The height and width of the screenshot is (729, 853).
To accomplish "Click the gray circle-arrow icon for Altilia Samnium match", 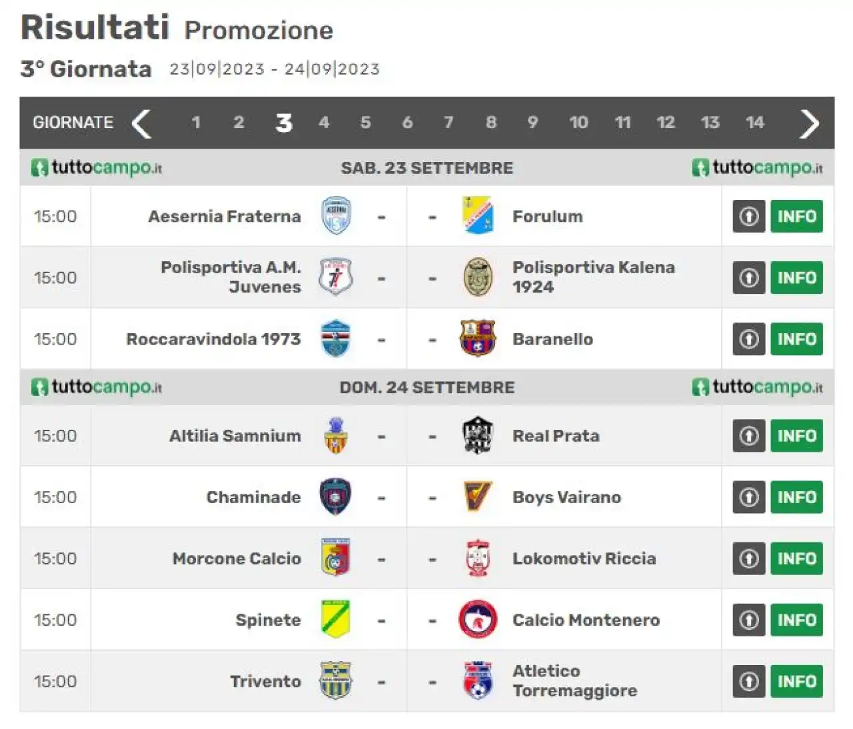I will 749,436.
